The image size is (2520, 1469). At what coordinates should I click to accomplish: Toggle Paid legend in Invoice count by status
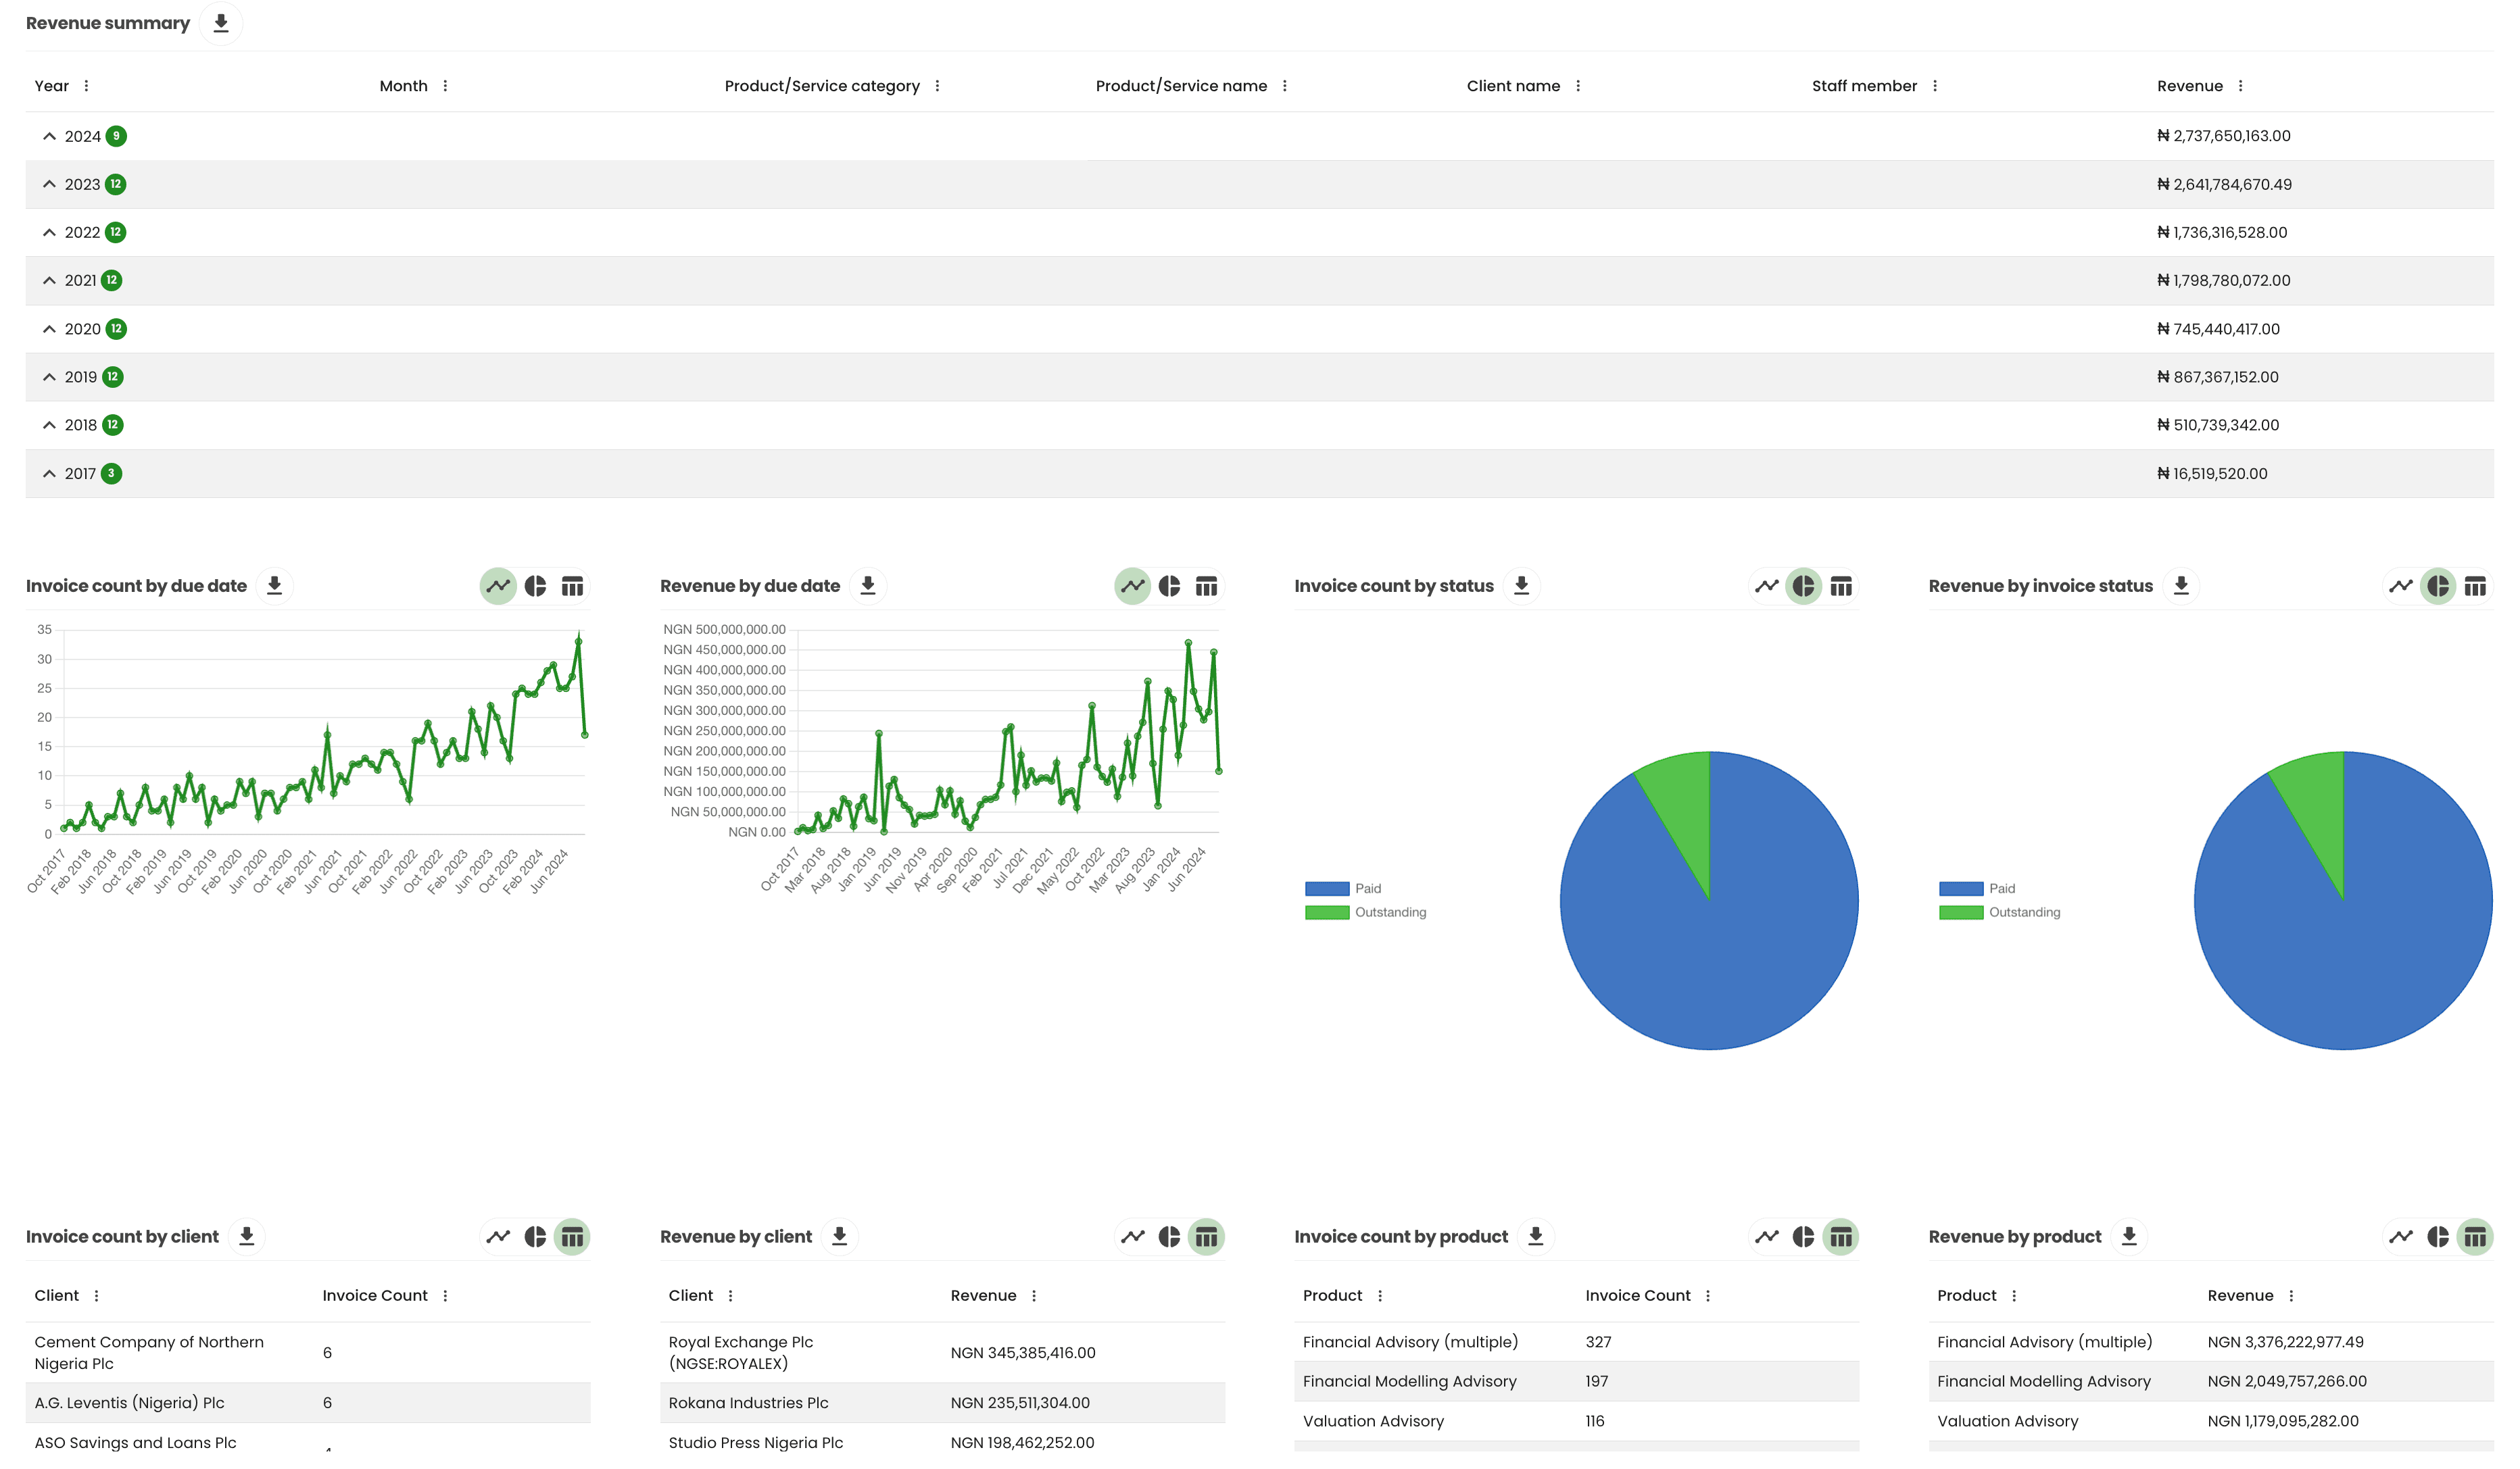[1343, 889]
